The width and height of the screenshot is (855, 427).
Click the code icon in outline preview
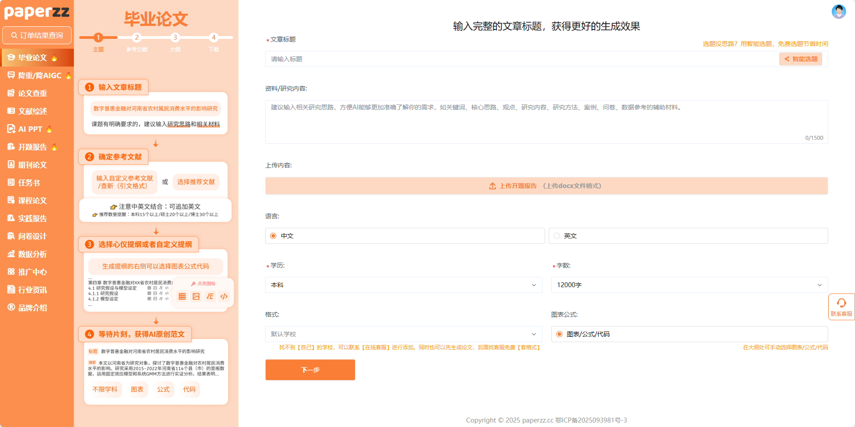point(224,297)
